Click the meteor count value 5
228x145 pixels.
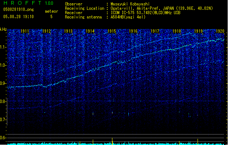[x=51, y=17]
